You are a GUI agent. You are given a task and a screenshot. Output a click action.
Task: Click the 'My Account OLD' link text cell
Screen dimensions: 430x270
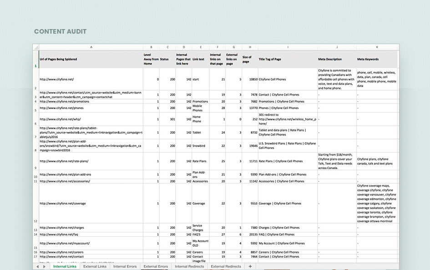[x=201, y=243]
